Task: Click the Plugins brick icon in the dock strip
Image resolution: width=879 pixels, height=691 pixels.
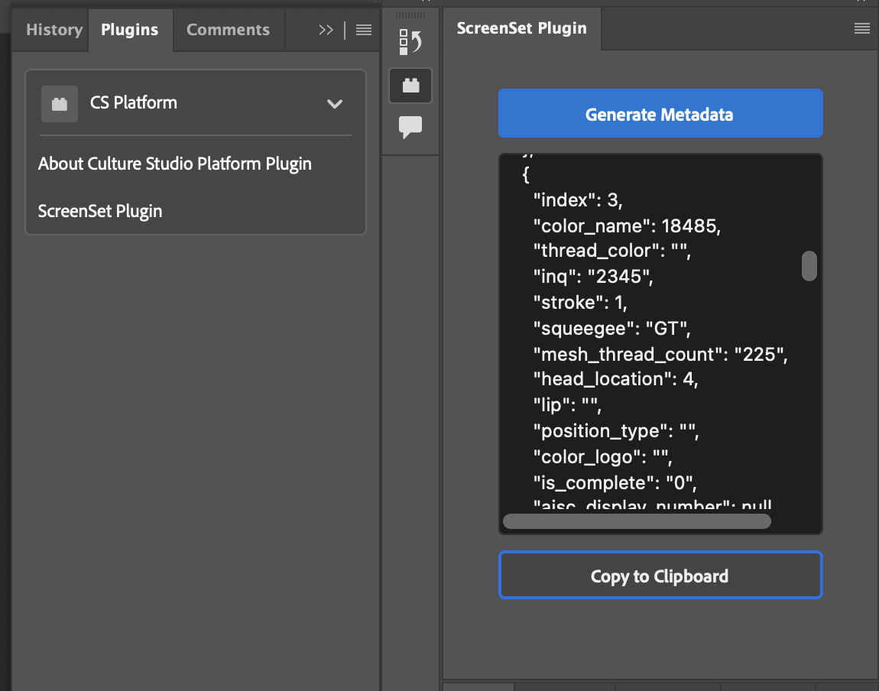Action: (410, 86)
